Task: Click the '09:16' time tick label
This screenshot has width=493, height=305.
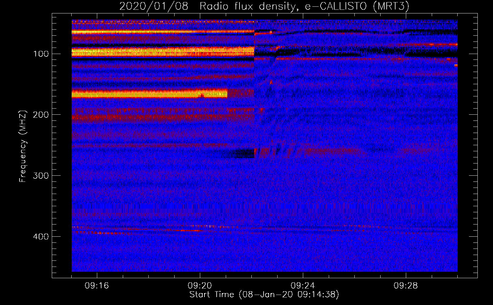Action: [x=97, y=286]
